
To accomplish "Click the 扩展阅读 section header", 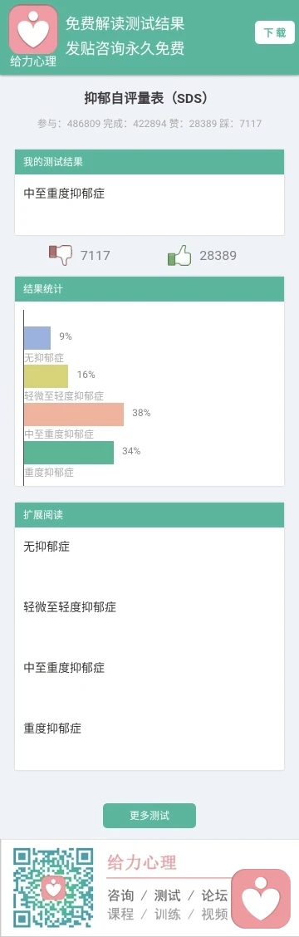I will coord(149,514).
